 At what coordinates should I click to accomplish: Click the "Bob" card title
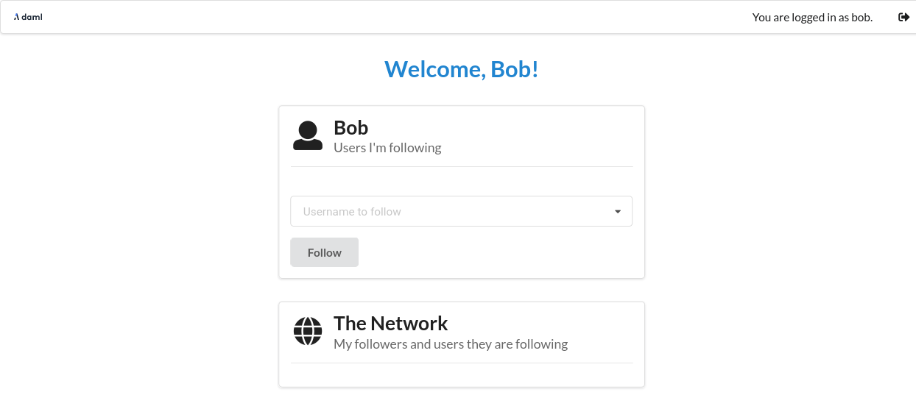350,127
